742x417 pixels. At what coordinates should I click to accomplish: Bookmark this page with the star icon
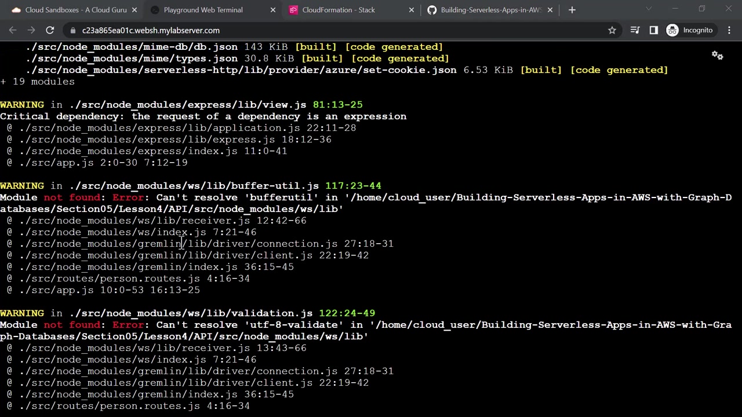[x=612, y=30]
